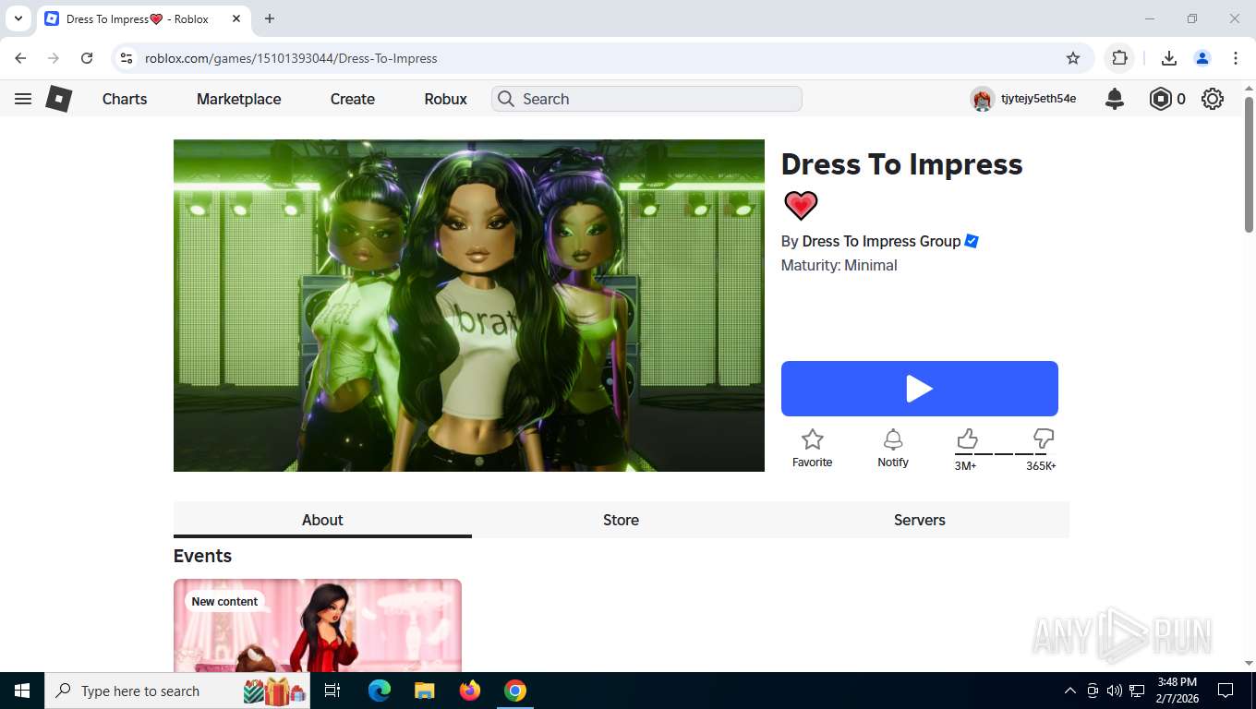
Task: Open the Robux balance icon
Action: click(1160, 99)
